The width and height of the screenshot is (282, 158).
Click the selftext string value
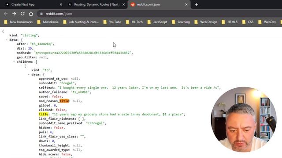pos(138,88)
